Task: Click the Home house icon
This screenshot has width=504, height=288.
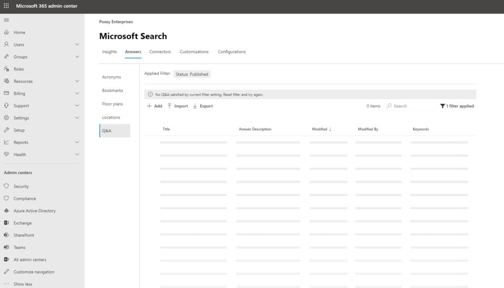Action: point(6,32)
